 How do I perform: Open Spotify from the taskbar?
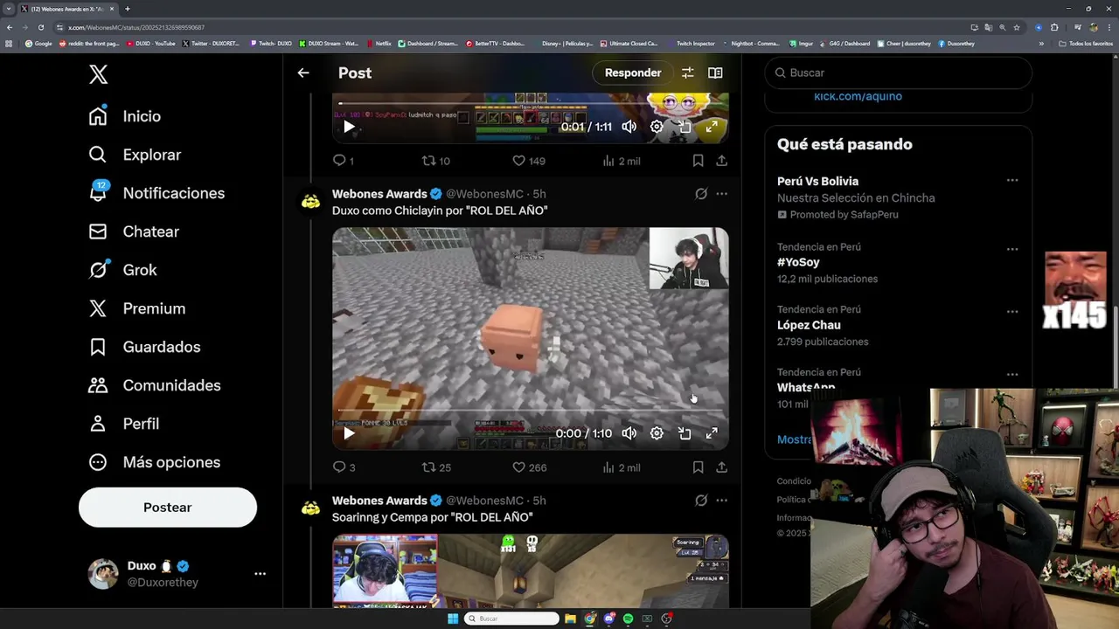[x=628, y=619]
